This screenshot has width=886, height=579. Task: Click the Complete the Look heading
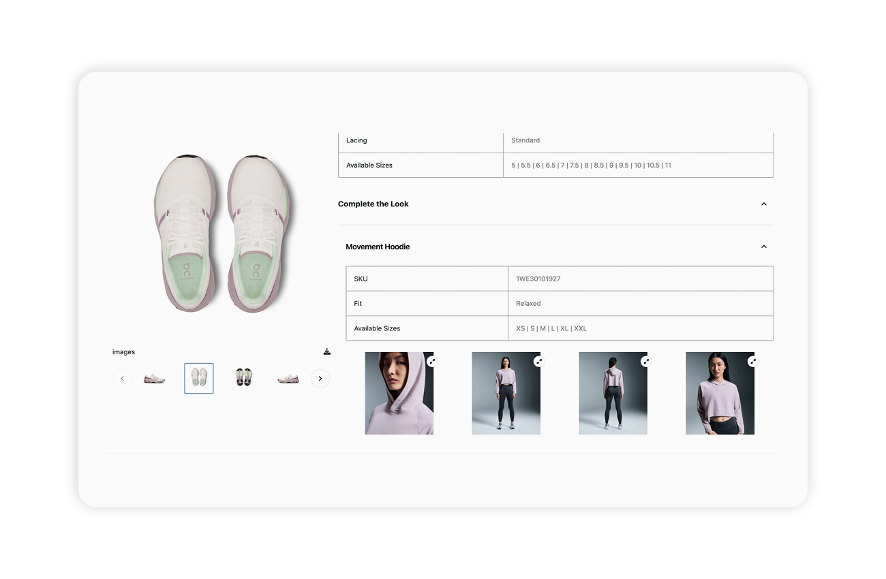point(373,204)
